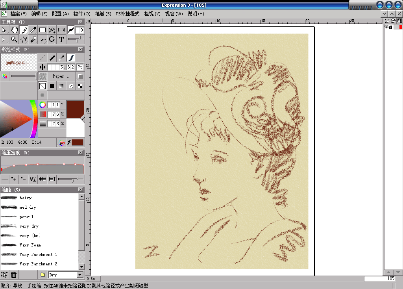Click the rainbow hue arc in color picker

tap(34, 118)
